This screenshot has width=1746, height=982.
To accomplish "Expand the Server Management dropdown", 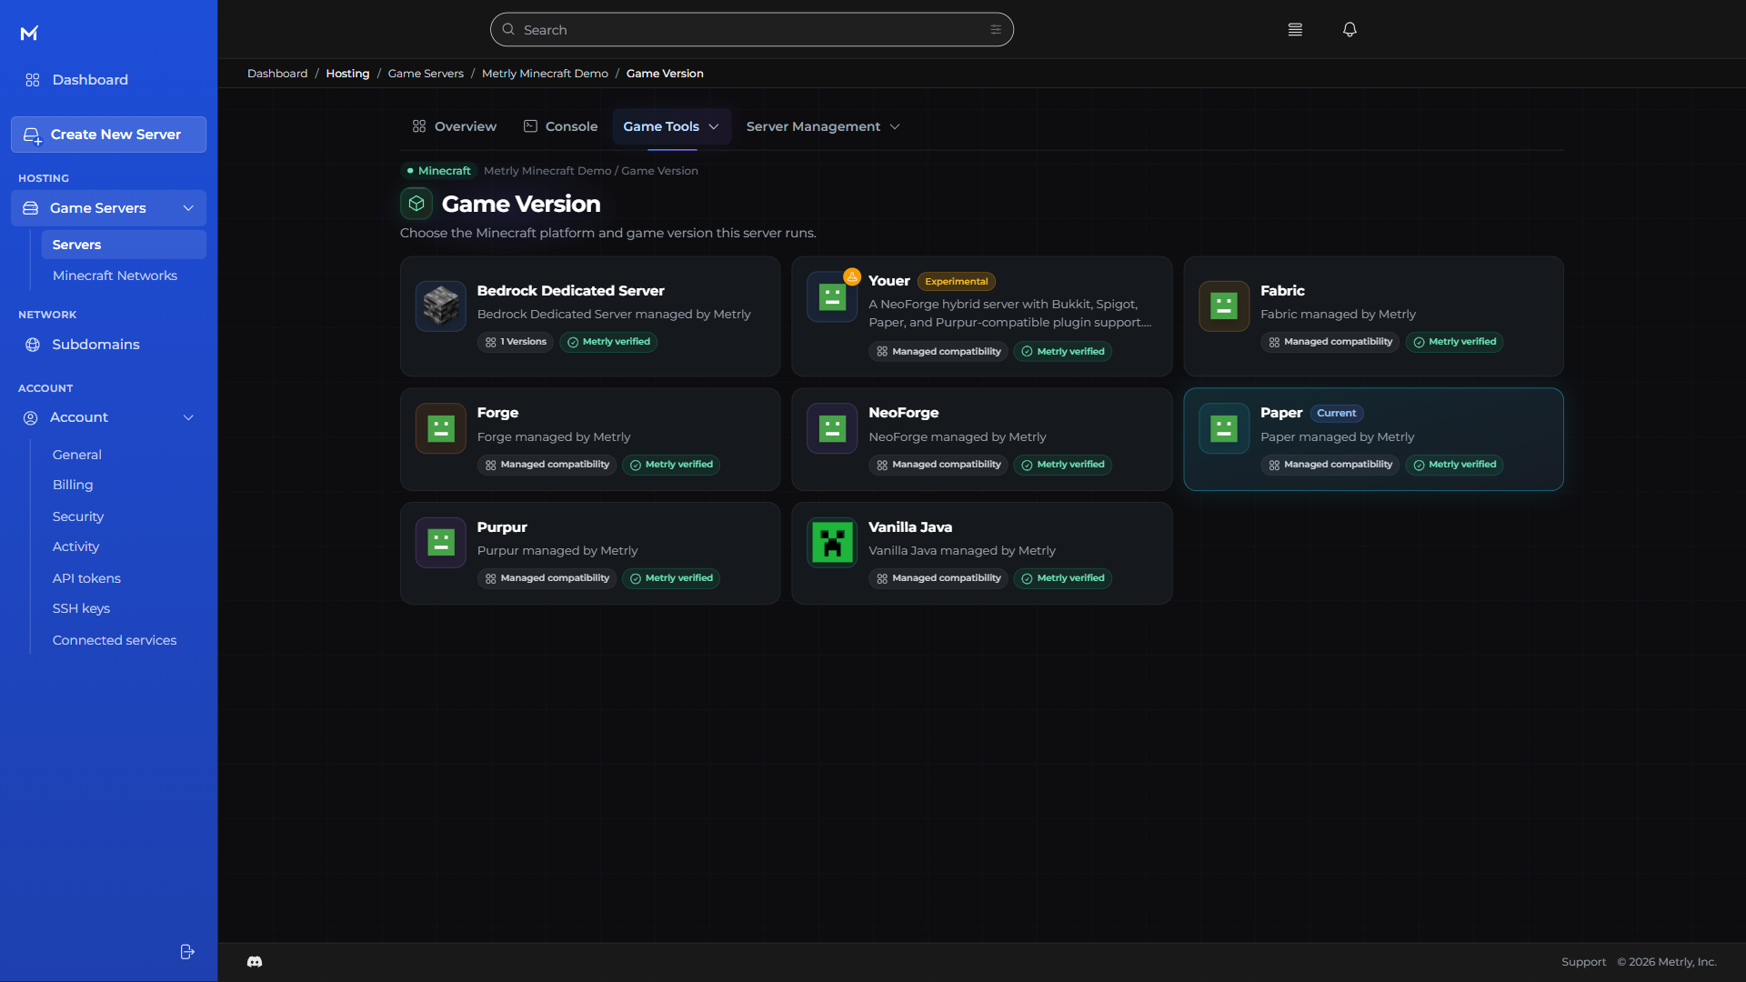I will pyautogui.click(x=823, y=126).
